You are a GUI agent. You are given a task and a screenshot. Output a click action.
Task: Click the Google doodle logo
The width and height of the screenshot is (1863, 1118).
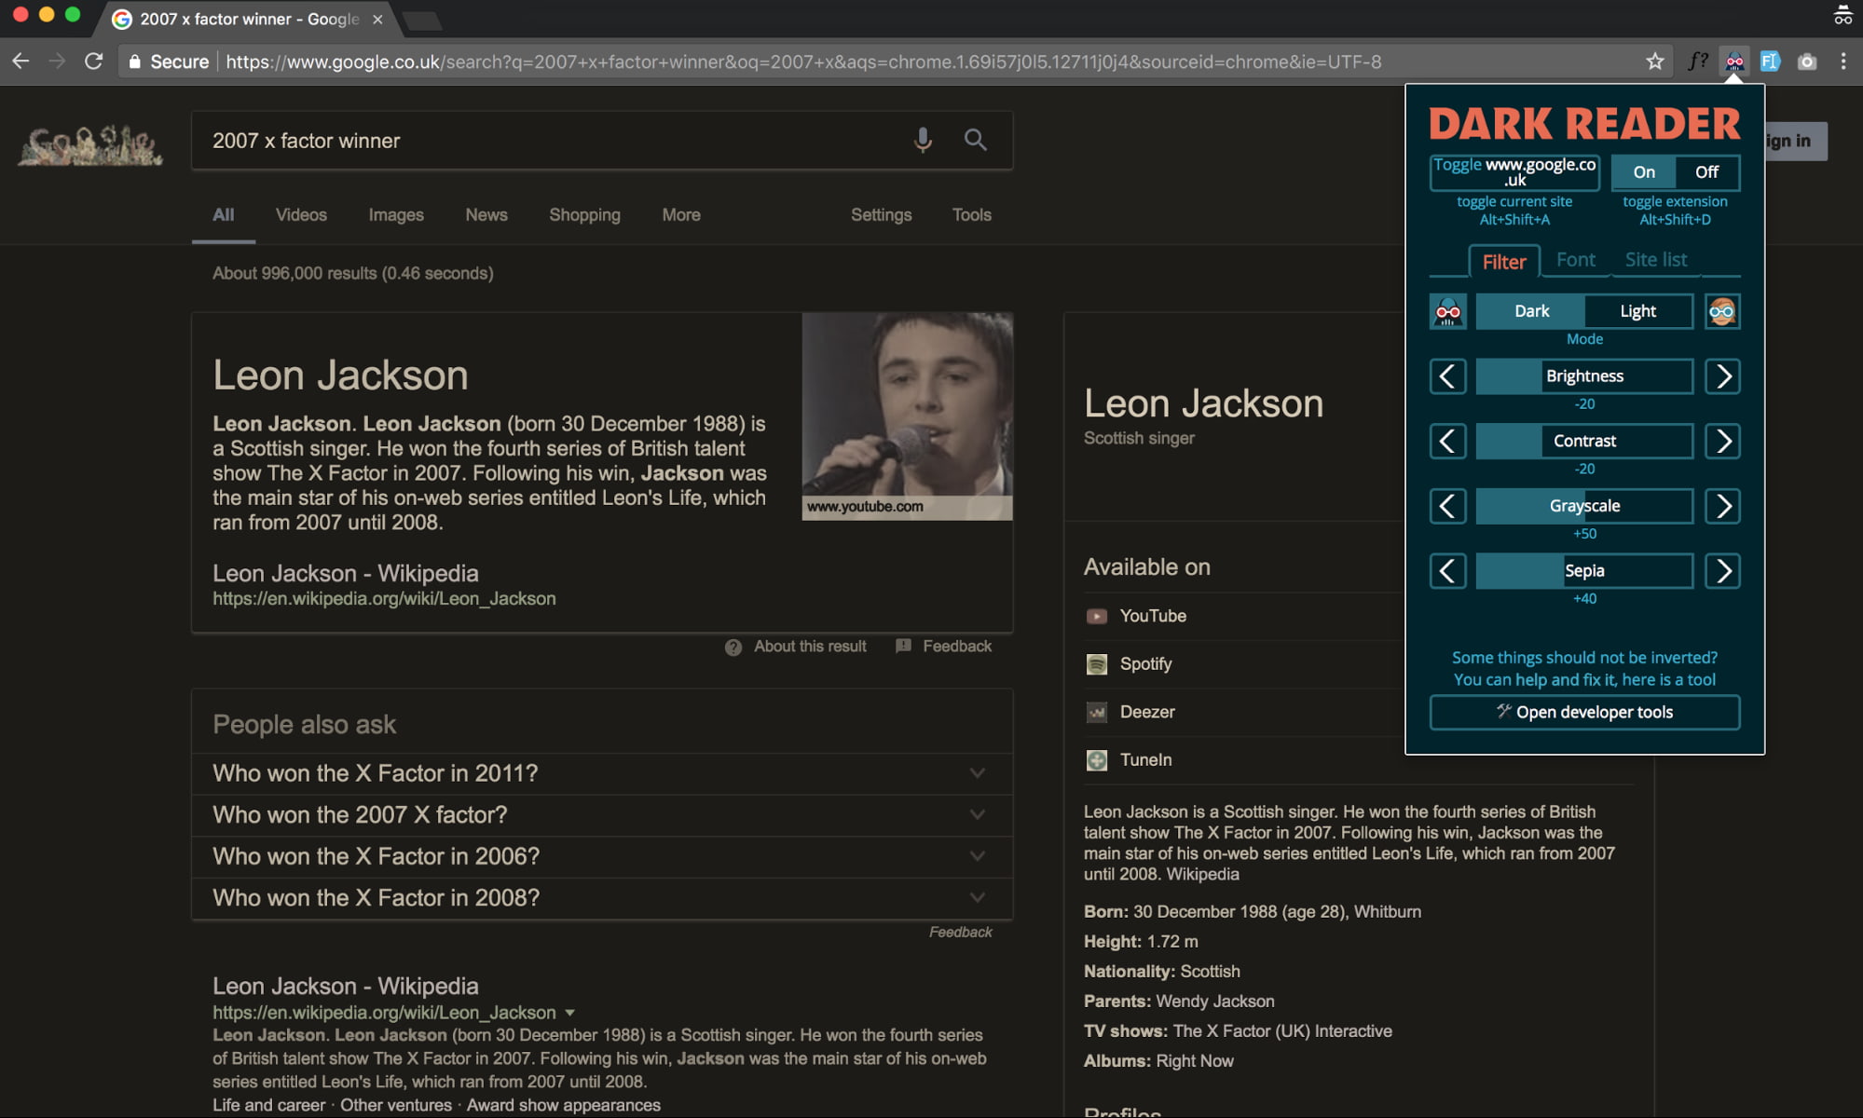pos(89,145)
